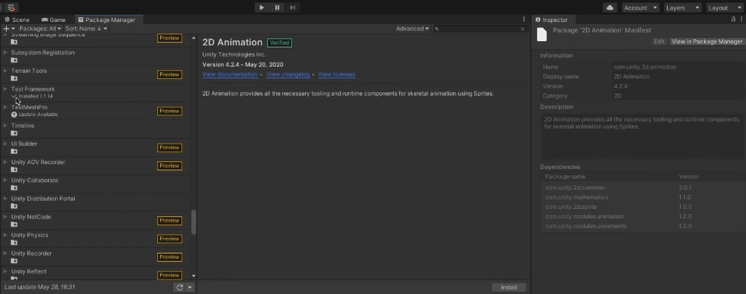
Task: Open Package Manager panel kebab menu
Action: pos(524,20)
